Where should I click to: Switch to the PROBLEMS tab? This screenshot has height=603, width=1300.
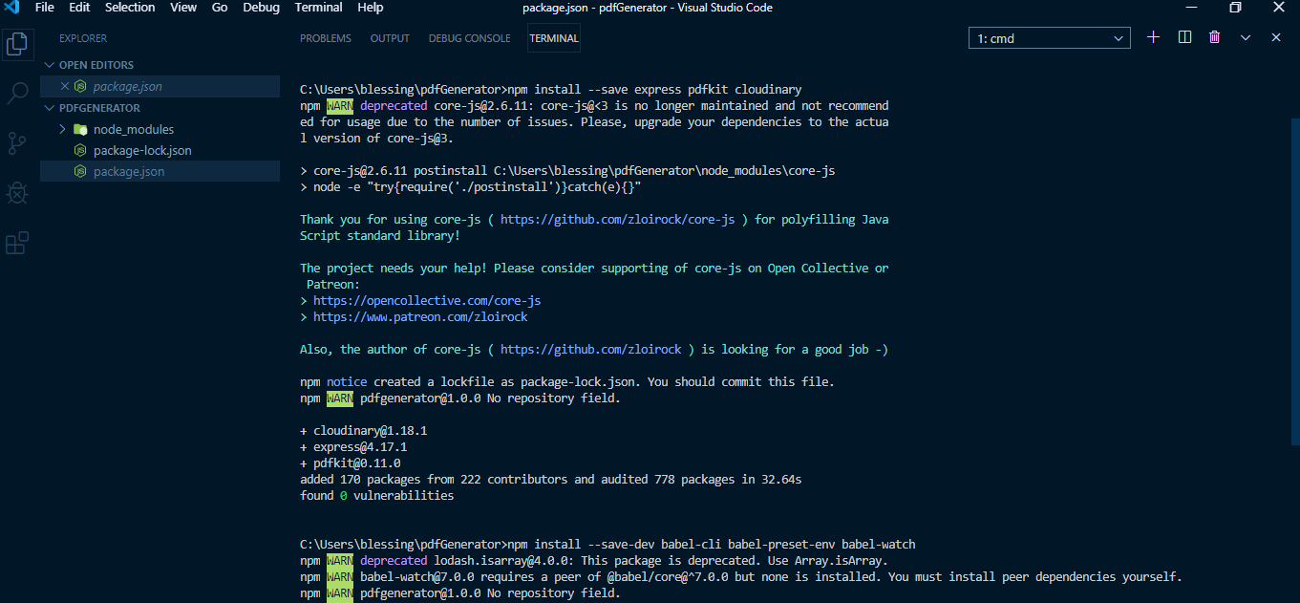[x=326, y=38]
